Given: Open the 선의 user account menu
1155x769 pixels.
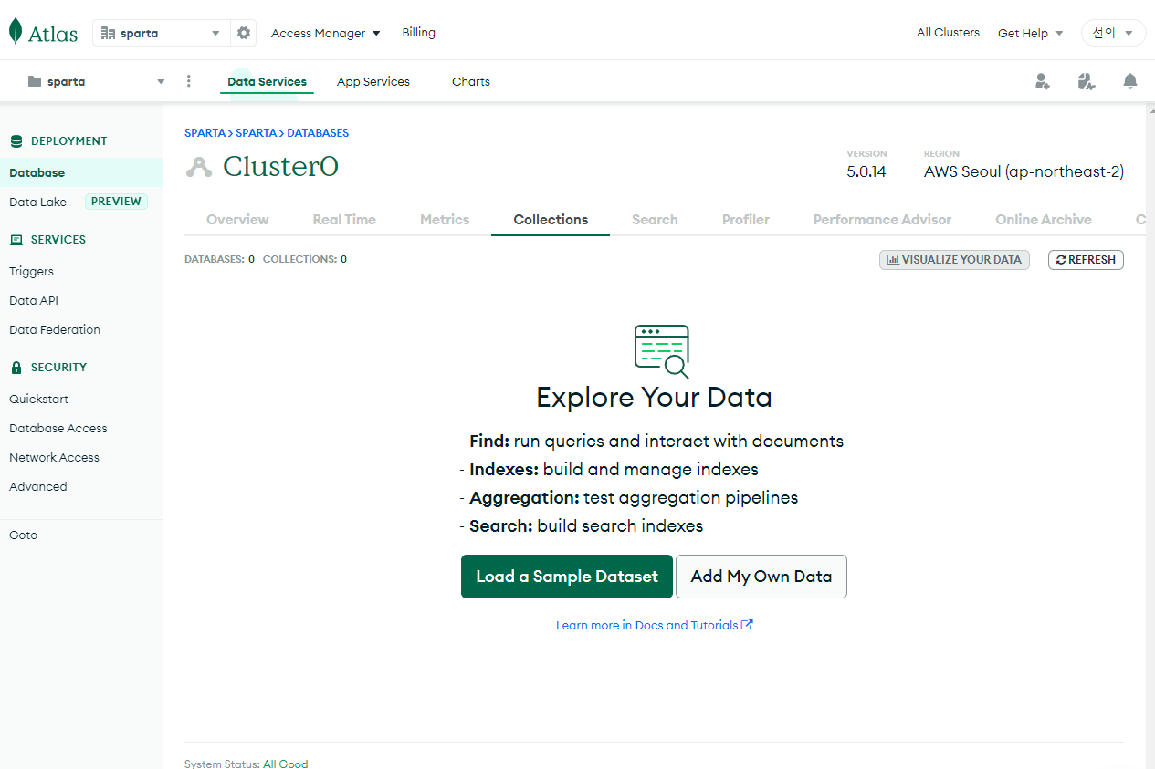Looking at the screenshot, I should [x=1113, y=33].
